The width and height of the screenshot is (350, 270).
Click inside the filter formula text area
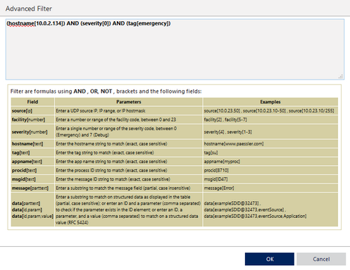(x=175, y=49)
